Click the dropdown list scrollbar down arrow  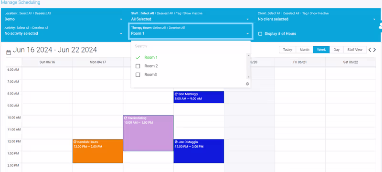[248, 77]
